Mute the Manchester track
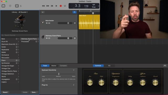Image resolution: width=168 pixels, height=95 pixels. point(47,23)
